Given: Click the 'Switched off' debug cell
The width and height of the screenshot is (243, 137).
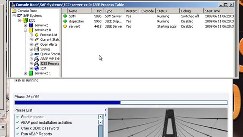Looking at the screenshot, I should pos(190,16).
